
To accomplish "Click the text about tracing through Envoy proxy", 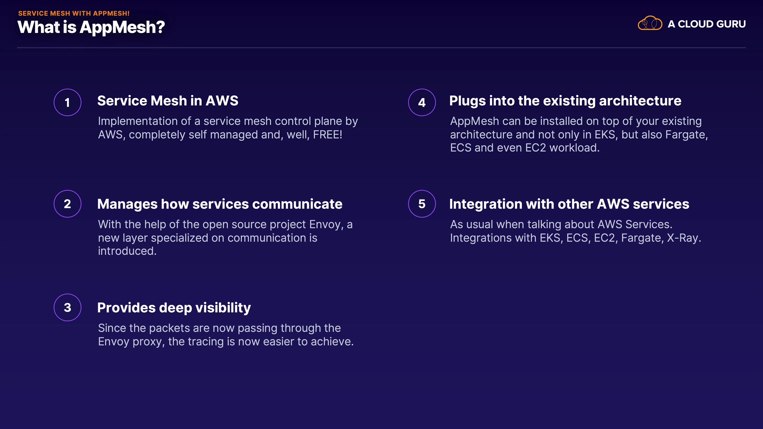I will pyautogui.click(x=225, y=335).
